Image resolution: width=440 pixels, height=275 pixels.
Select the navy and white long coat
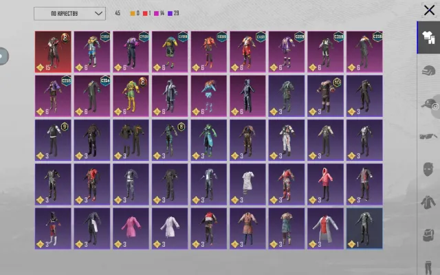[x=92, y=228]
